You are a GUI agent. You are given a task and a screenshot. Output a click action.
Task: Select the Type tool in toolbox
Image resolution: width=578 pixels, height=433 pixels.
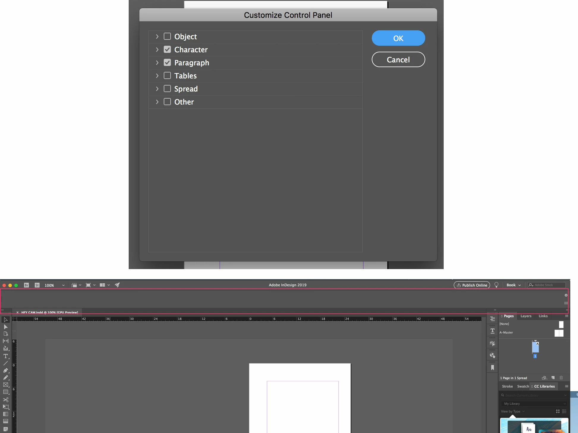click(5, 356)
